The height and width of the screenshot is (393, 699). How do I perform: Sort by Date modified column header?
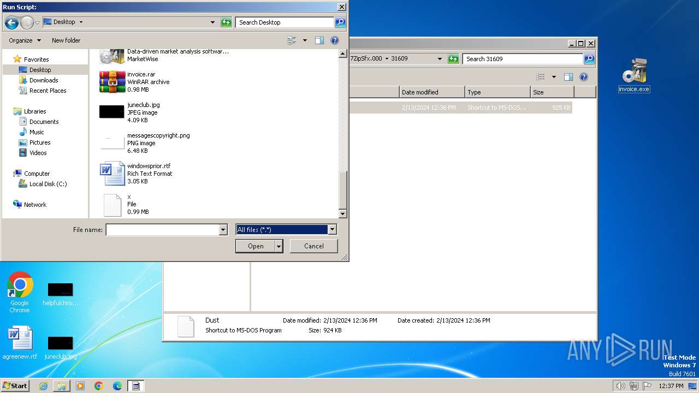click(x=432, y=92)
